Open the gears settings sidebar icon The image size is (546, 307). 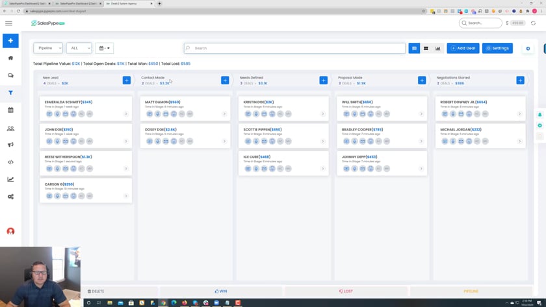10,197
